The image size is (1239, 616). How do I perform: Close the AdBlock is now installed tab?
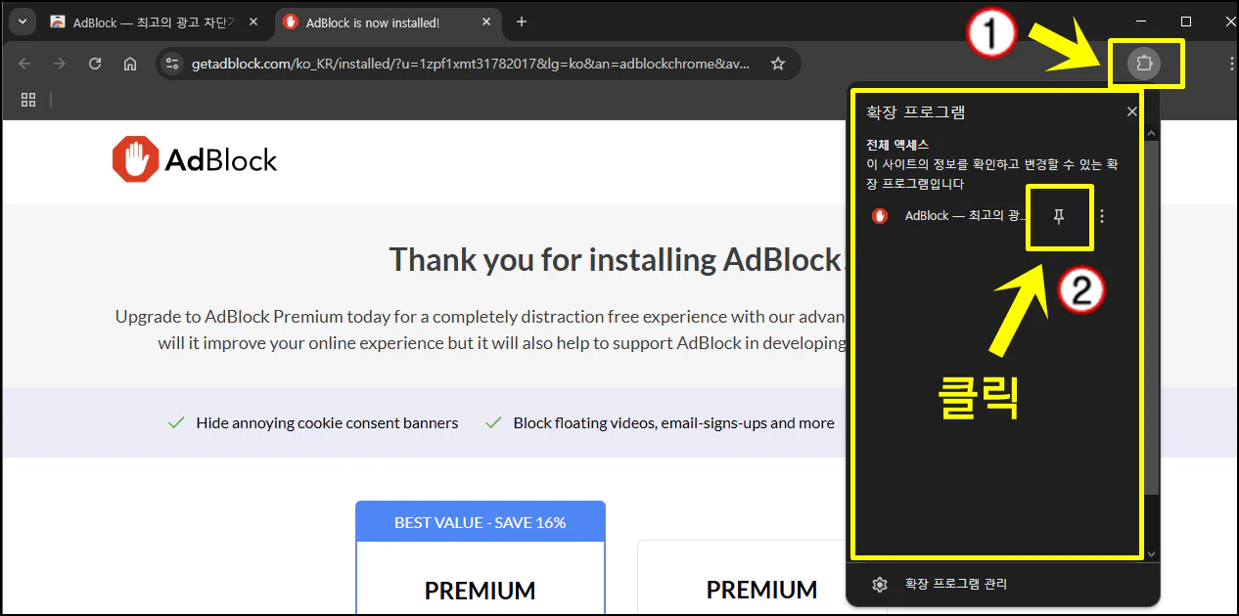(484, 22)
